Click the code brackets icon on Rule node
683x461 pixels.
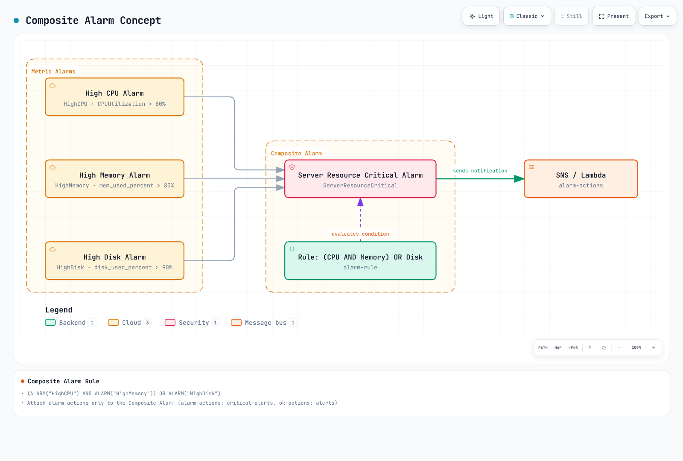[x=292, y=249]
